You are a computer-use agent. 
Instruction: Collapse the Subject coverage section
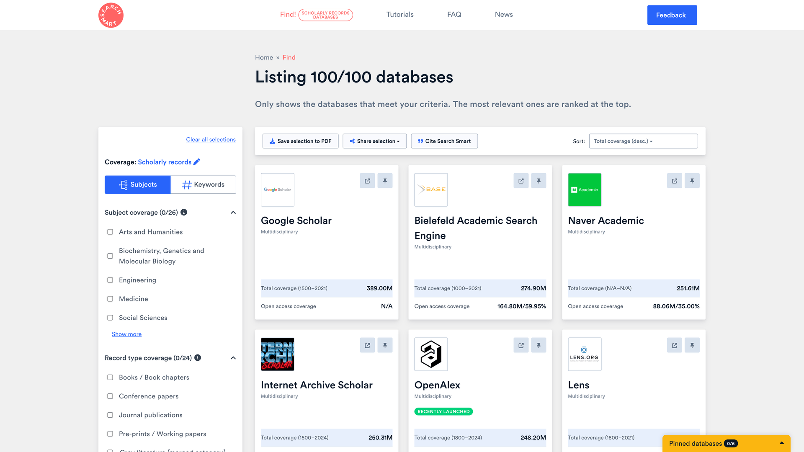(233, 212)
